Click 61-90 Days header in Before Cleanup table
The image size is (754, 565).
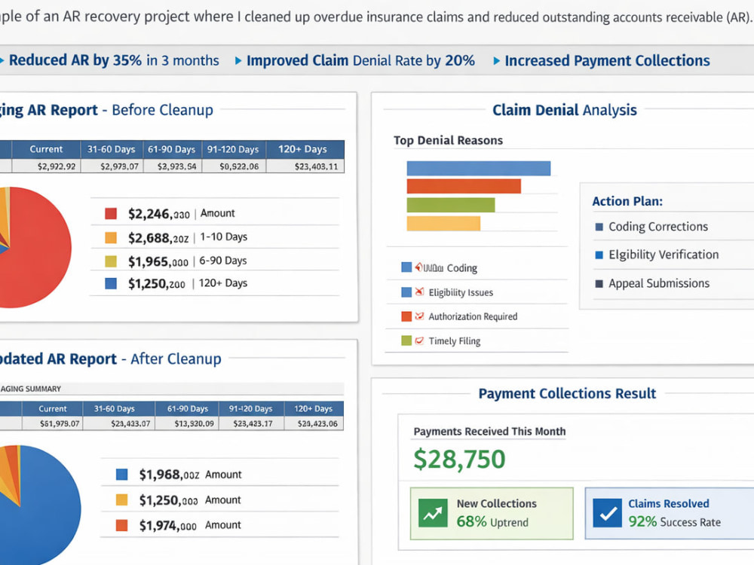click(172, 149)
